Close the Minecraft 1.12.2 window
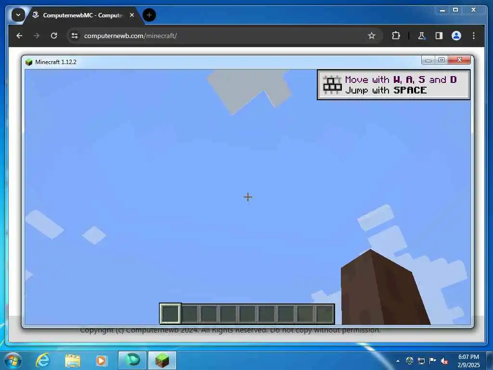The height and width of the screenshot is (370, 493). tap(459, 60)
